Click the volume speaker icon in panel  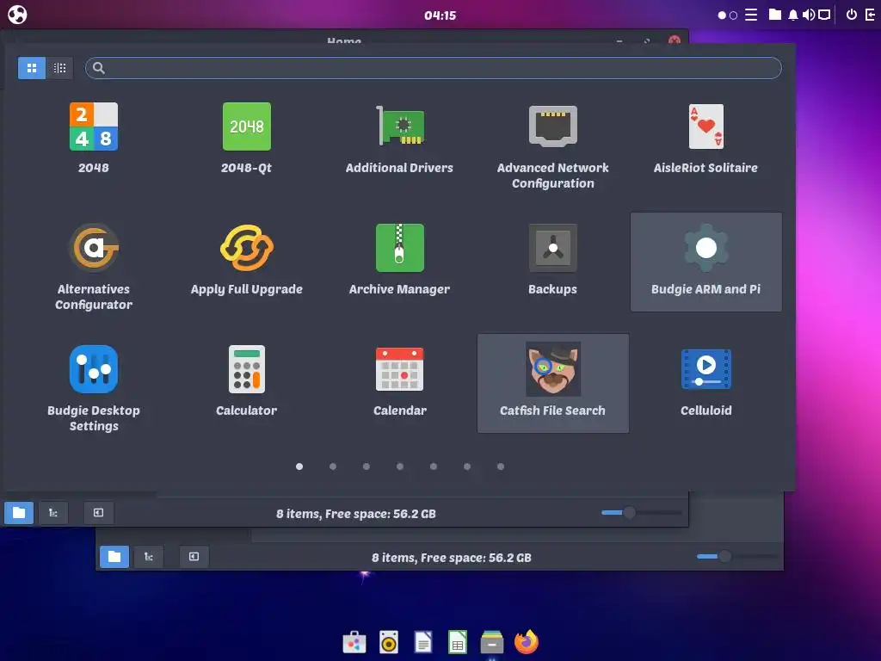coord(809,15)
